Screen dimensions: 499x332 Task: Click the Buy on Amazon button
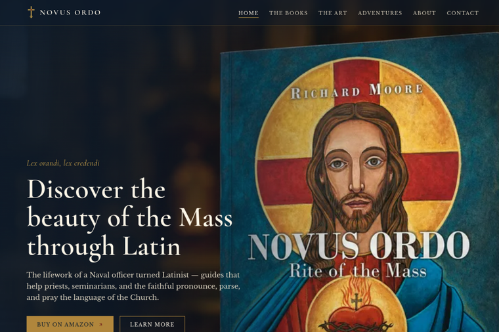click(70, 324)
